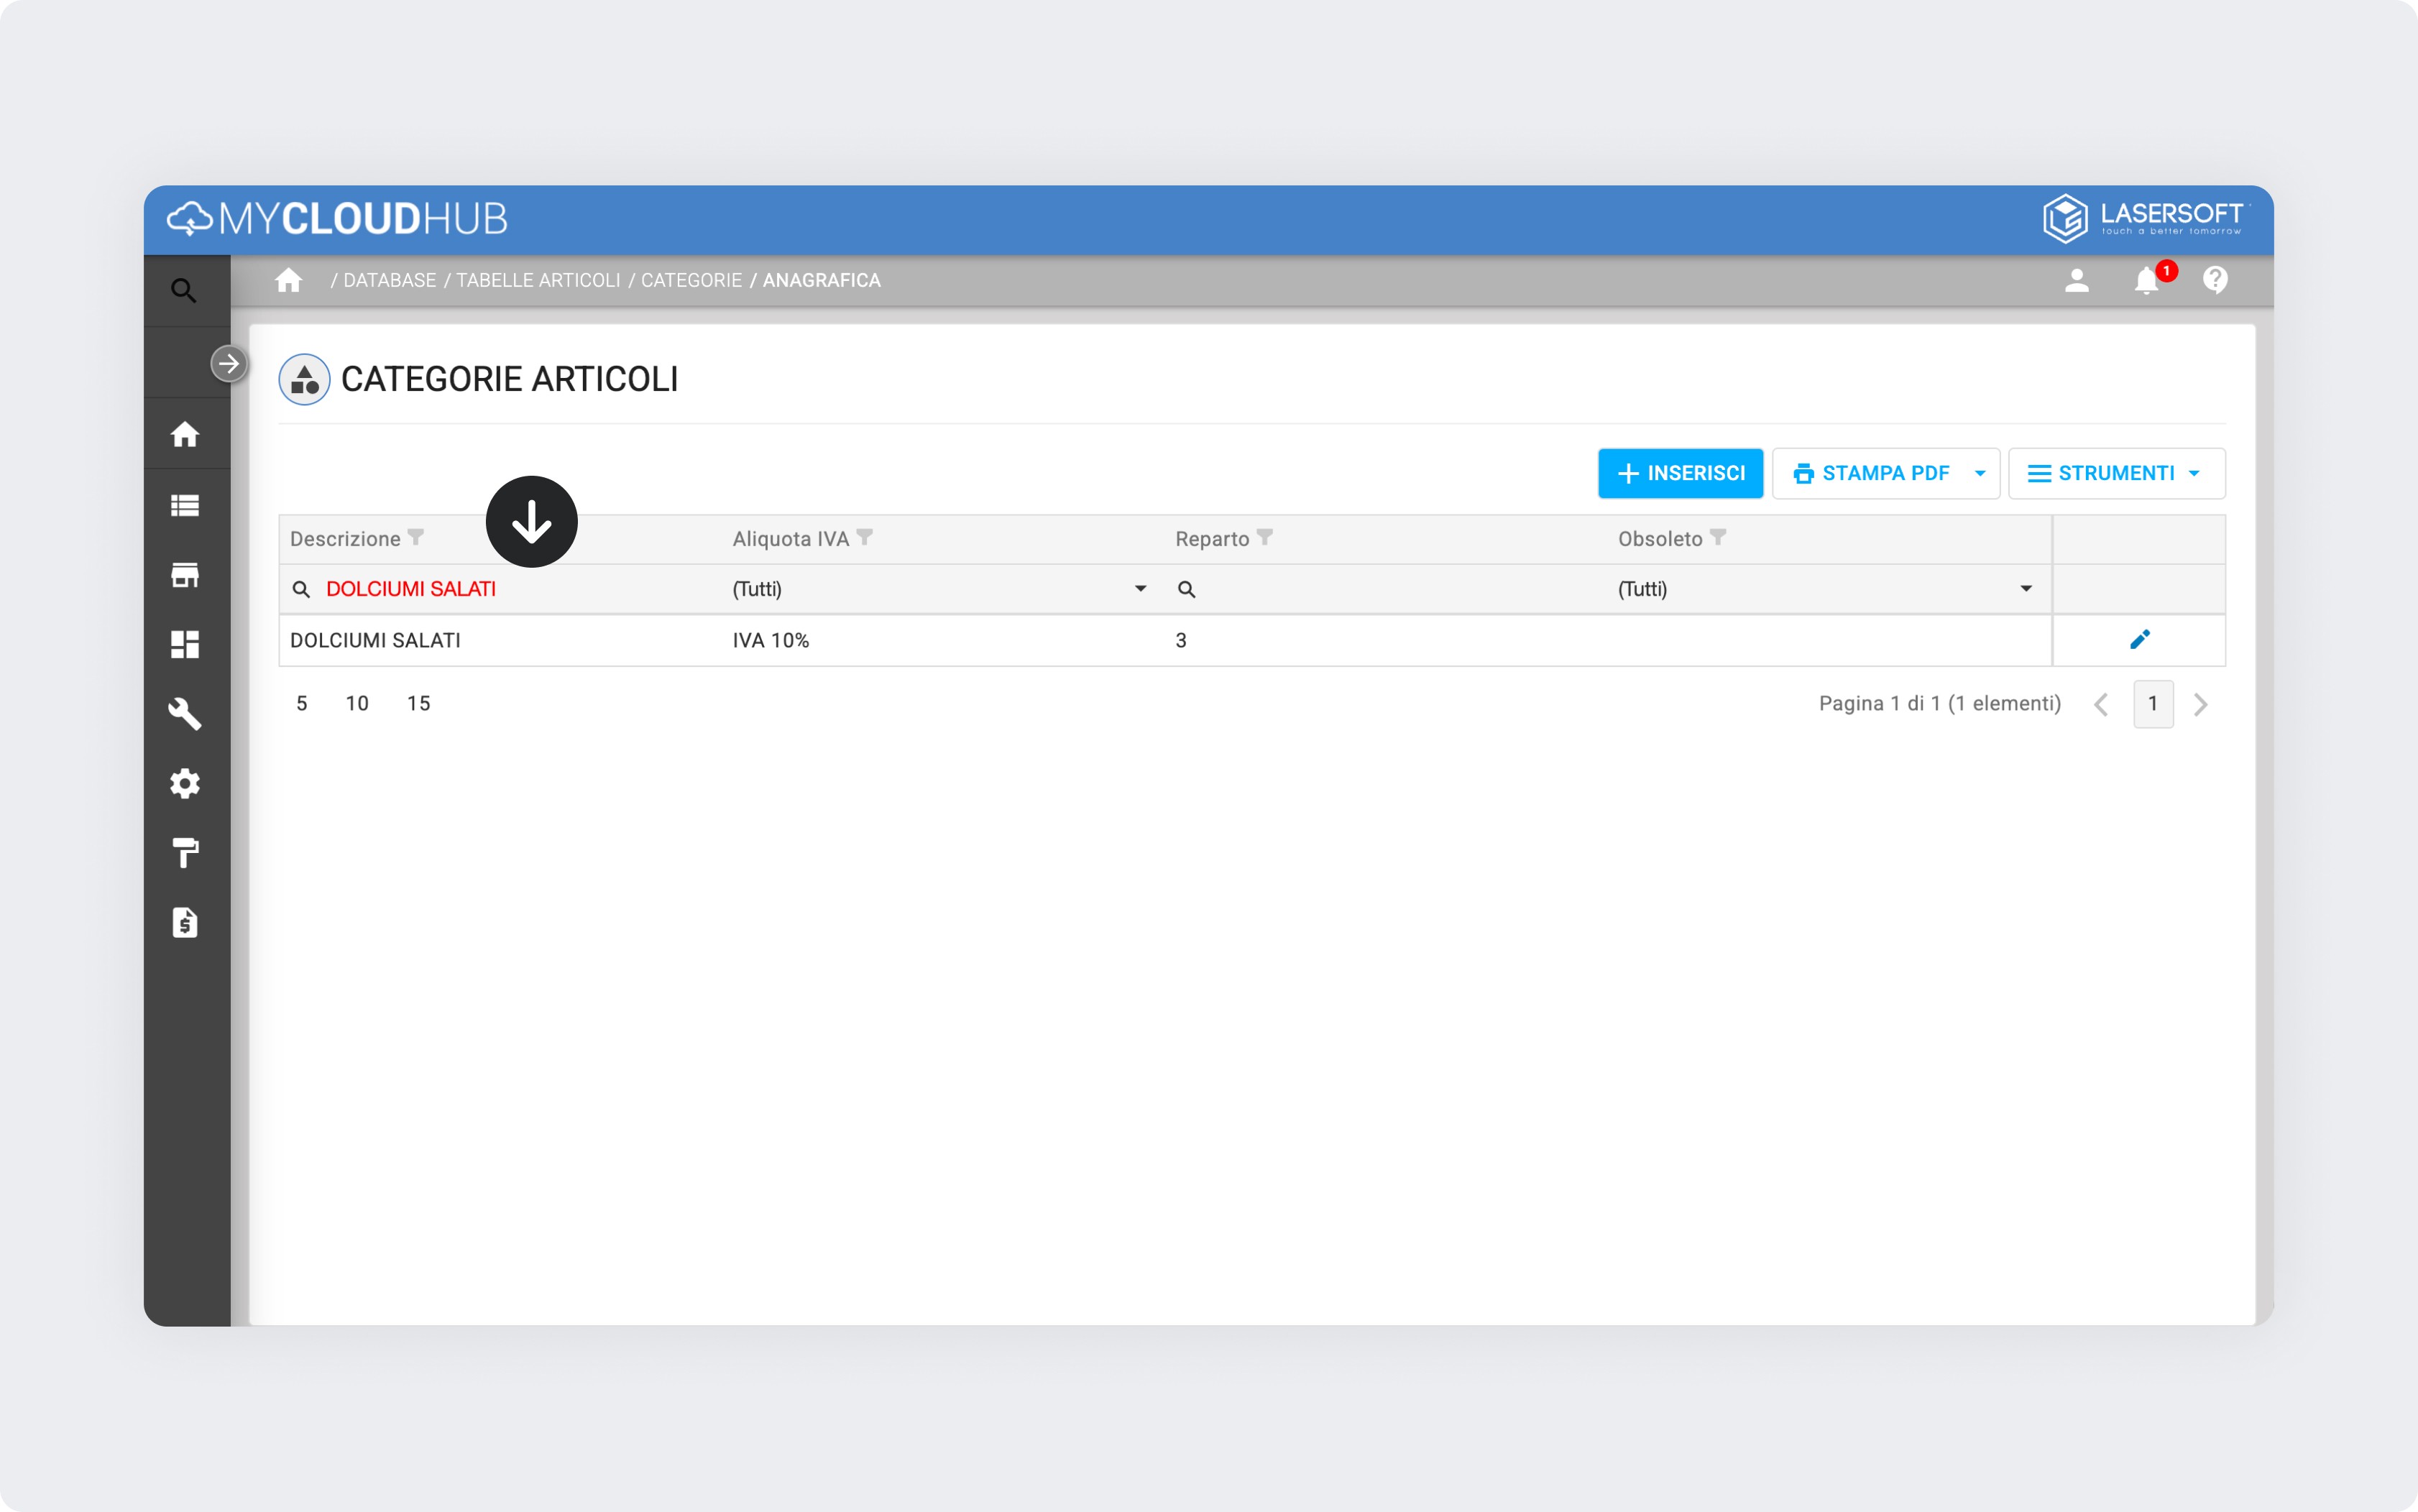Set page size to 10
Viewport: 2418px width, 1512px height.
pyautogui.click(x=357, y=704)
